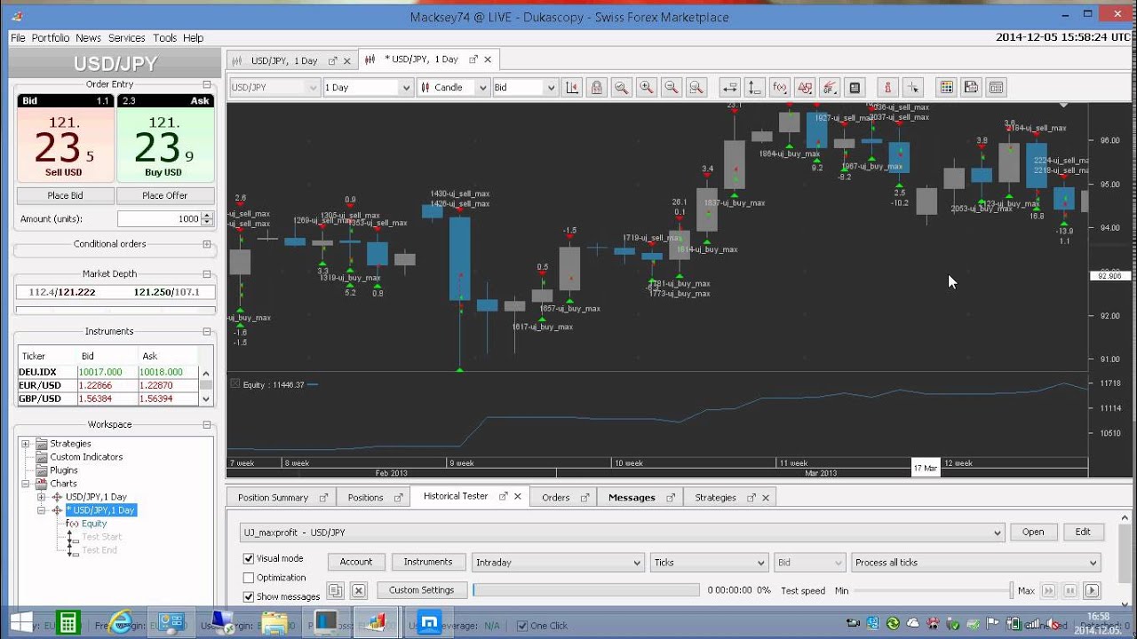Open the Services menu
Viewport: 1137px width, 639px height.
click(127, 38)
